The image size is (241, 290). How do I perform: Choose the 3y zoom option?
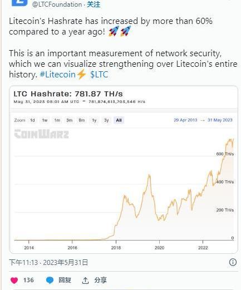point(106,120)
